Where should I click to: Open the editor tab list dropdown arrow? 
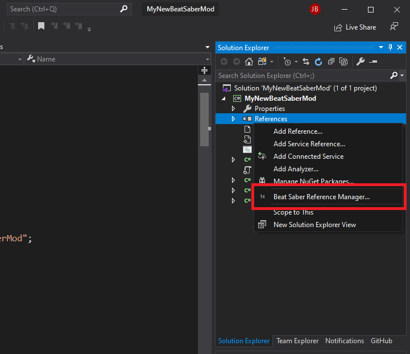(208, 47)
